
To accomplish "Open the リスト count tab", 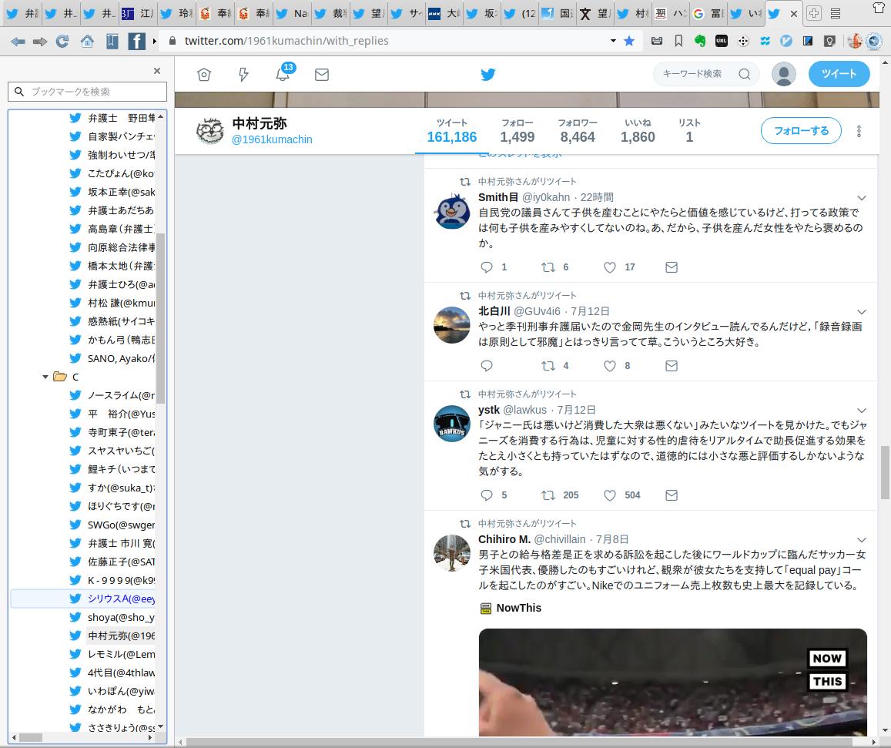I will [689, 131].
